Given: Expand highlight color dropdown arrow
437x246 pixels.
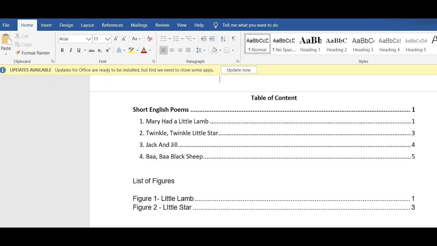Looking at the screenshot, I should pos(137,50).
